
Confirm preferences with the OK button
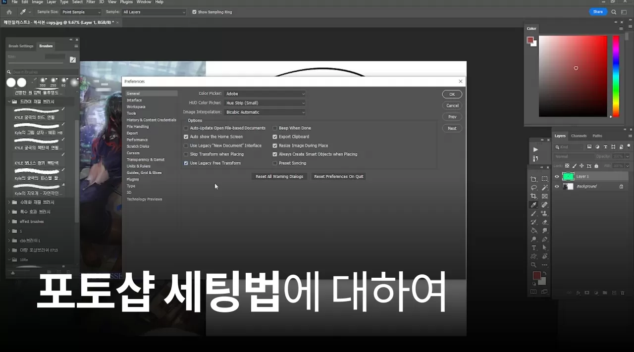(x=451, y=94)
